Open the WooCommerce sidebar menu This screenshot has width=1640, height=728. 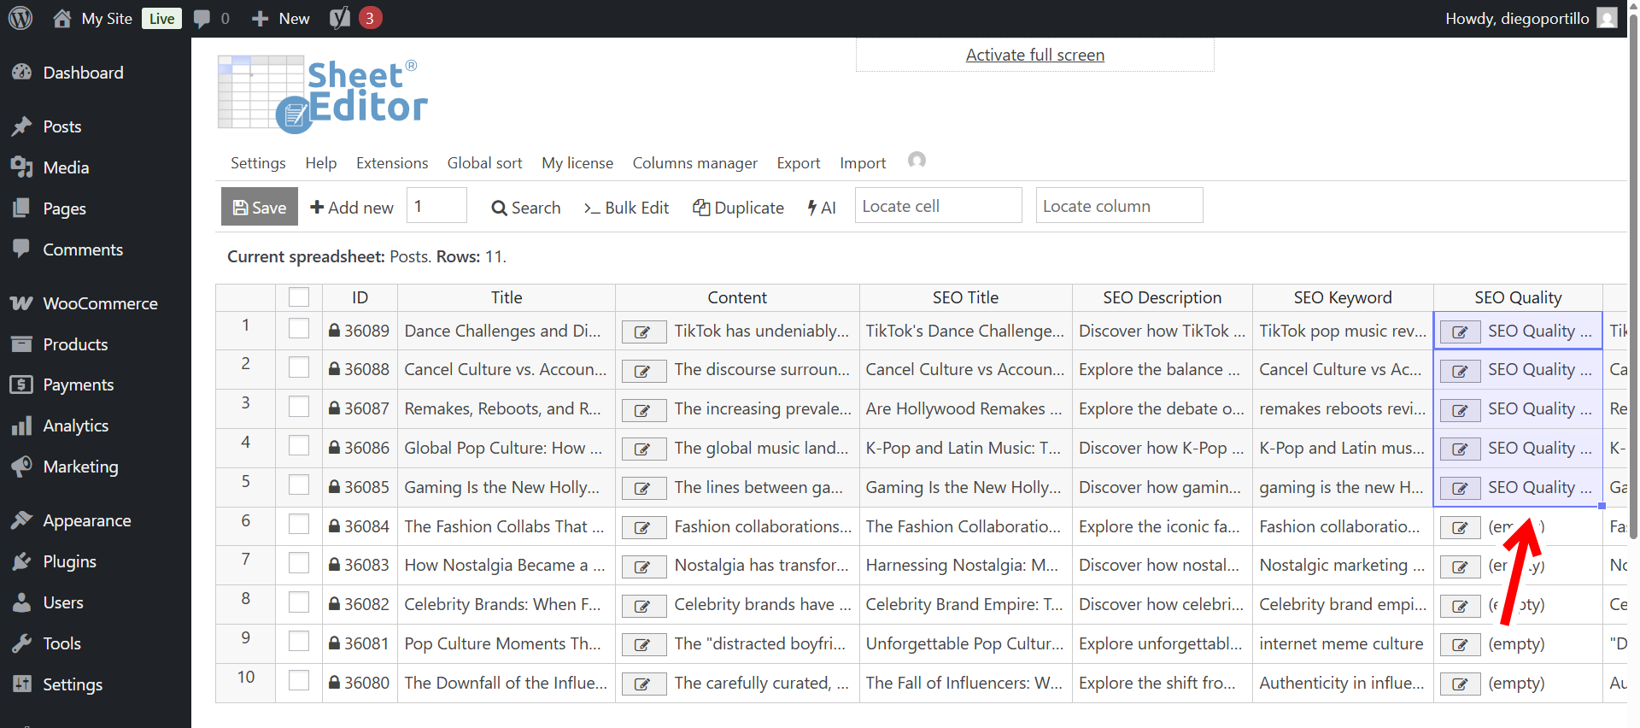point(99,303)
